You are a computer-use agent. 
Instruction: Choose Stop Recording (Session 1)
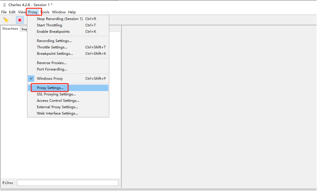tap(68, 19)
